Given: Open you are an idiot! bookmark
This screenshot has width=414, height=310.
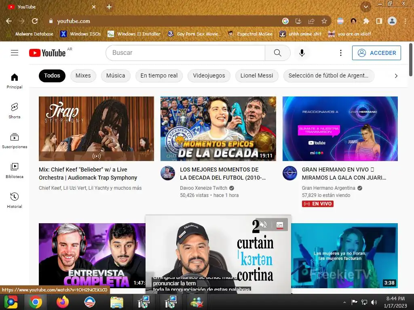Looking at the screenshot, I should 350,34.
